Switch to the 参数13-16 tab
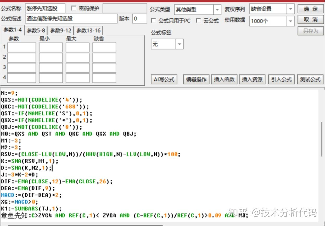The height and width of the screenshot is (226, 325). point(88,31)
